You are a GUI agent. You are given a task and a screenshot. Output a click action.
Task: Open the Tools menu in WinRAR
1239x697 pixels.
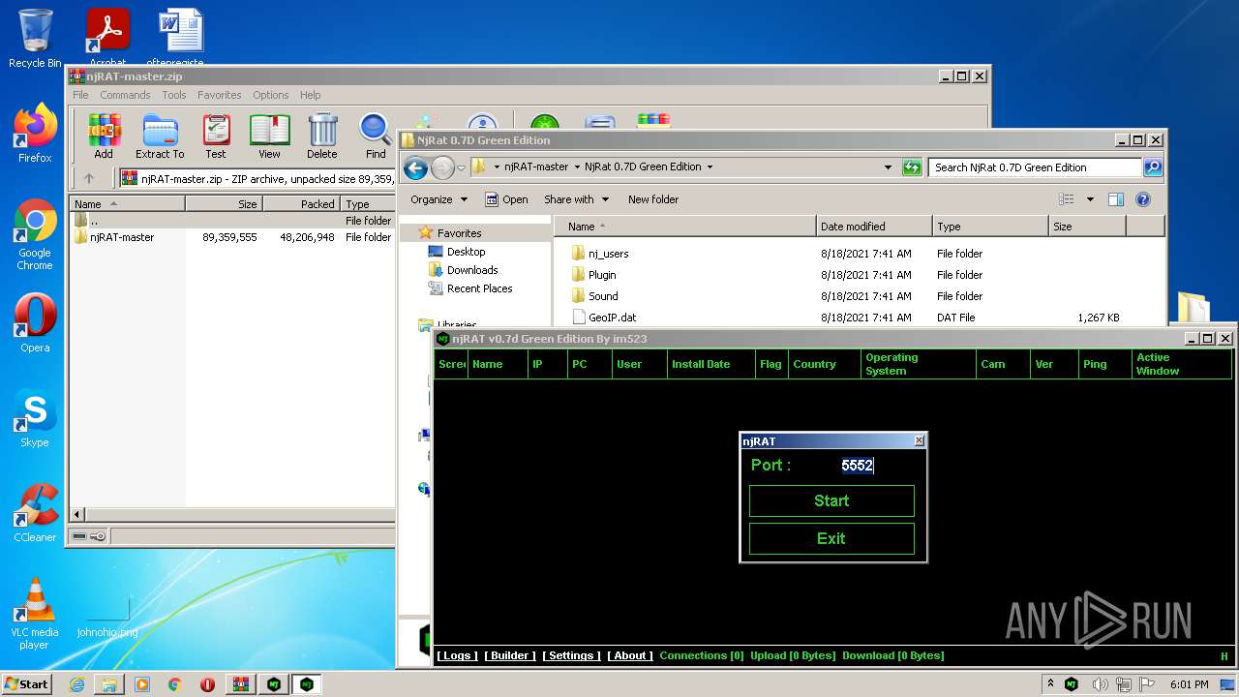point(174,95)
